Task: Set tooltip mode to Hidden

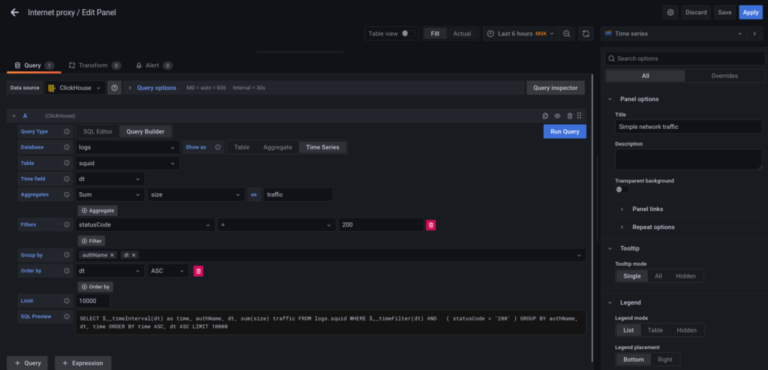Action: coord(685,276)
